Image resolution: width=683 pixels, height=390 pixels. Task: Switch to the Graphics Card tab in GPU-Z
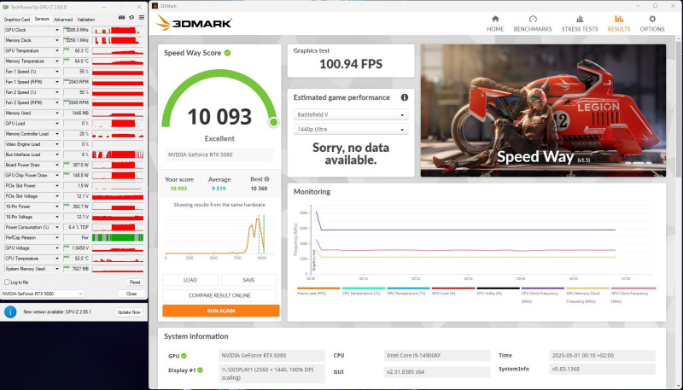16,20
